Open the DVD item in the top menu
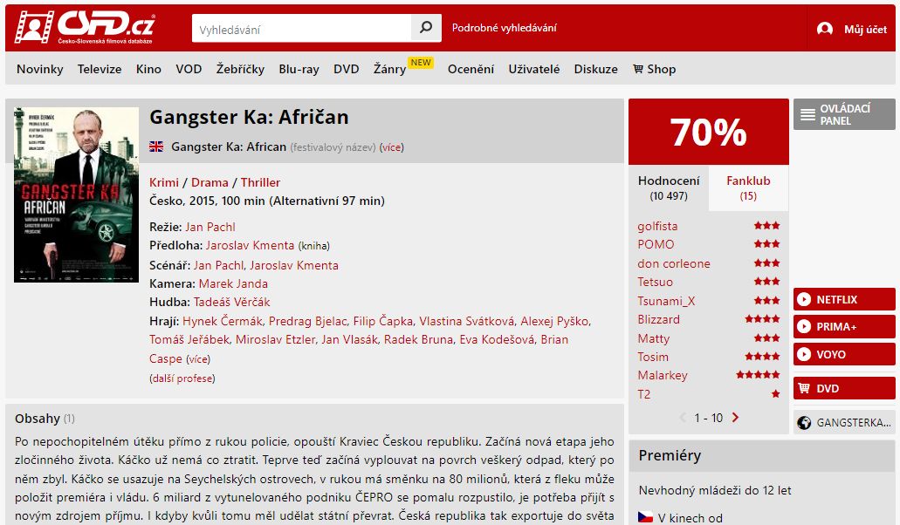Viewport: 900px width, 525px height. pos(346,69)
